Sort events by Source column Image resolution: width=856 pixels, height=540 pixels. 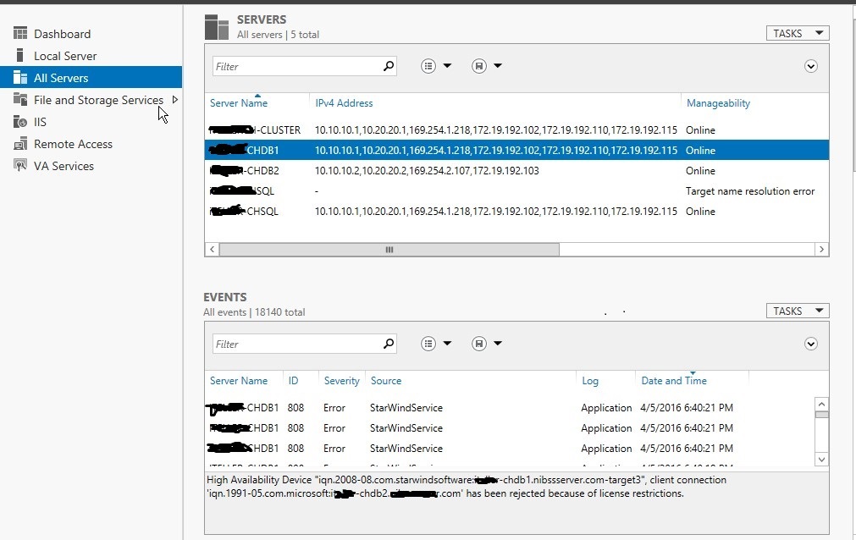[x=386, y=381]
